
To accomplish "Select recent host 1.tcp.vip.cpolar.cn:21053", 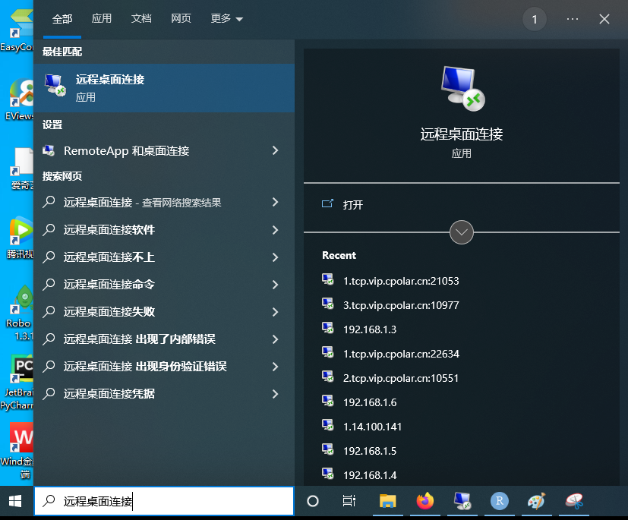I will pyautogui.click(x=400, y=281).
